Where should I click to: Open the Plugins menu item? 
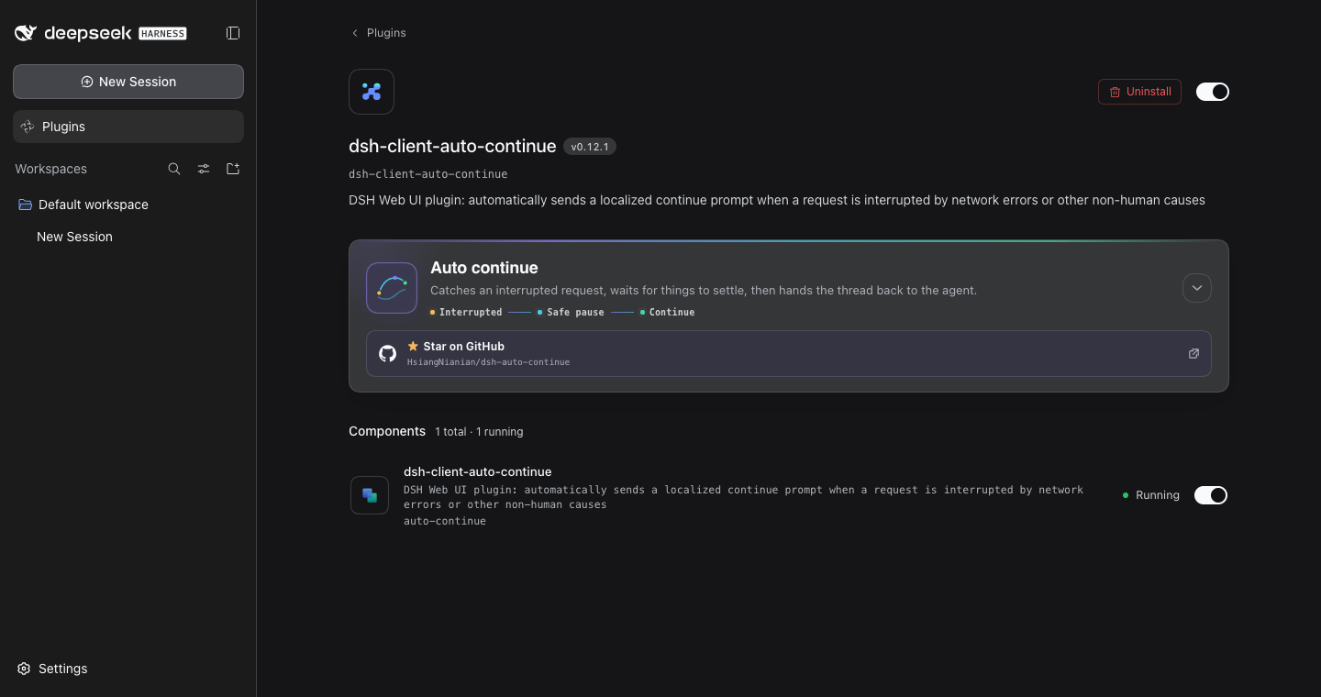pos(128,127)
